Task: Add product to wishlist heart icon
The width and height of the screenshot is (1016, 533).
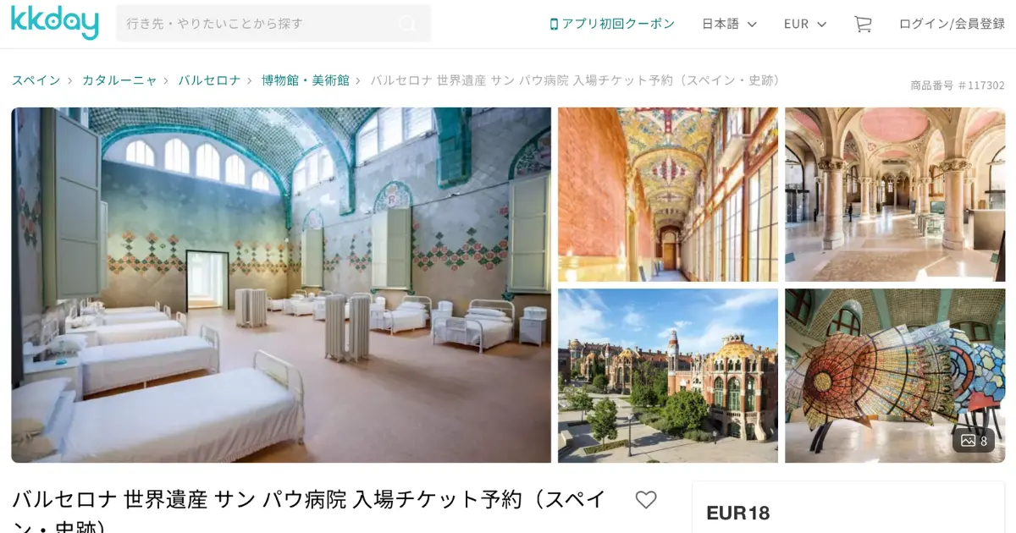Action: [646, 500]
